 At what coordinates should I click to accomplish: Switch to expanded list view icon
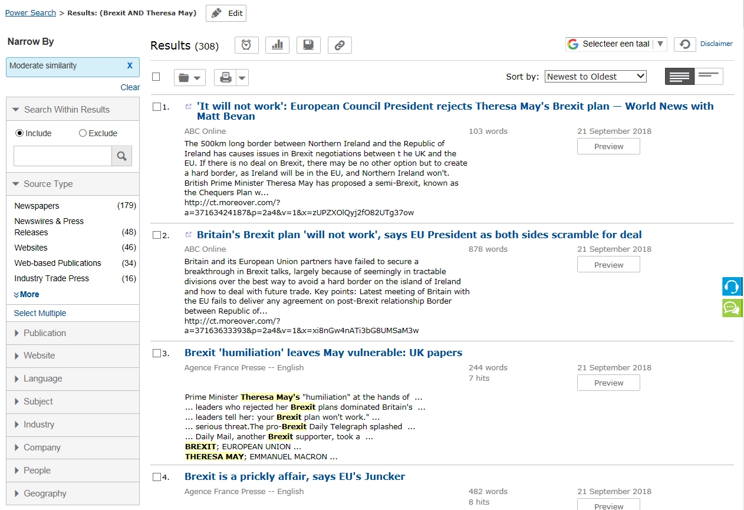[680, 77]
